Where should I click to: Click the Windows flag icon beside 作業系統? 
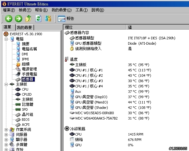[x=12, y=130]
